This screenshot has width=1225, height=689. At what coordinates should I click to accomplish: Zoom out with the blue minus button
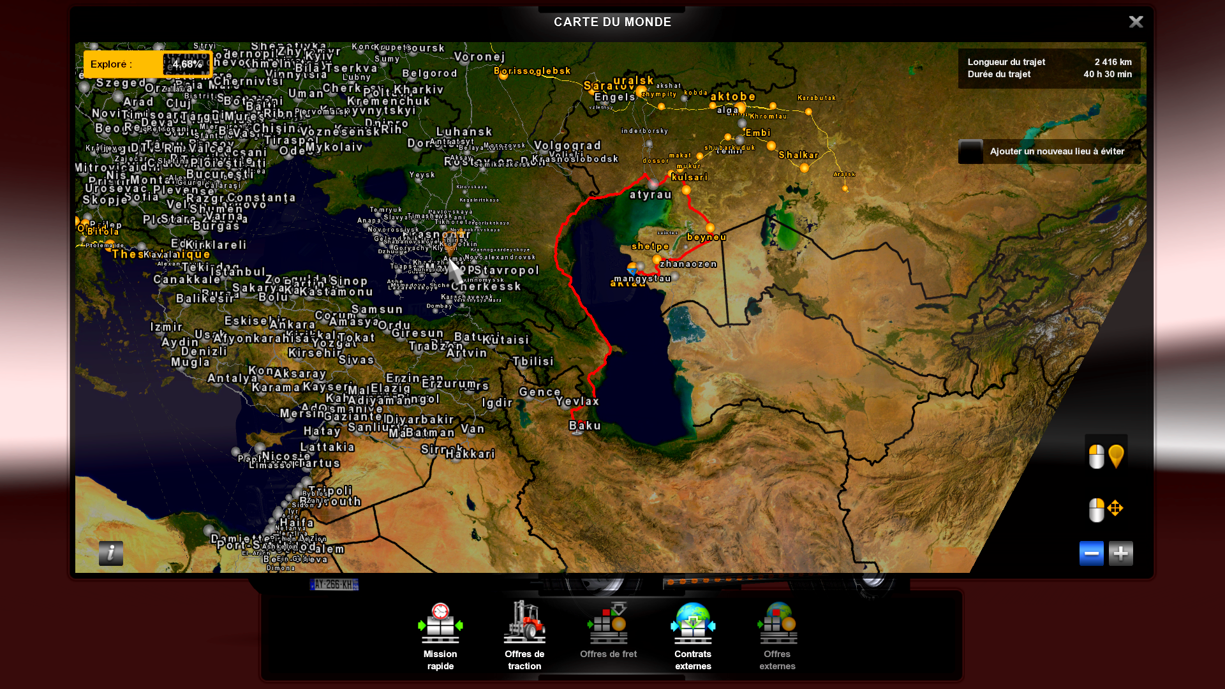pyautogui.click(x=1091, y=553)
